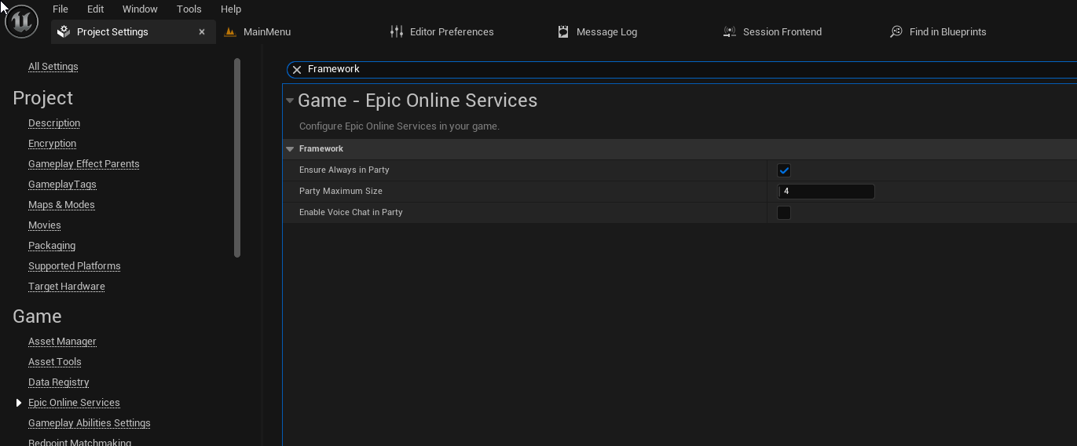Click the Editor Preferences sliders icon

[397, 32]
